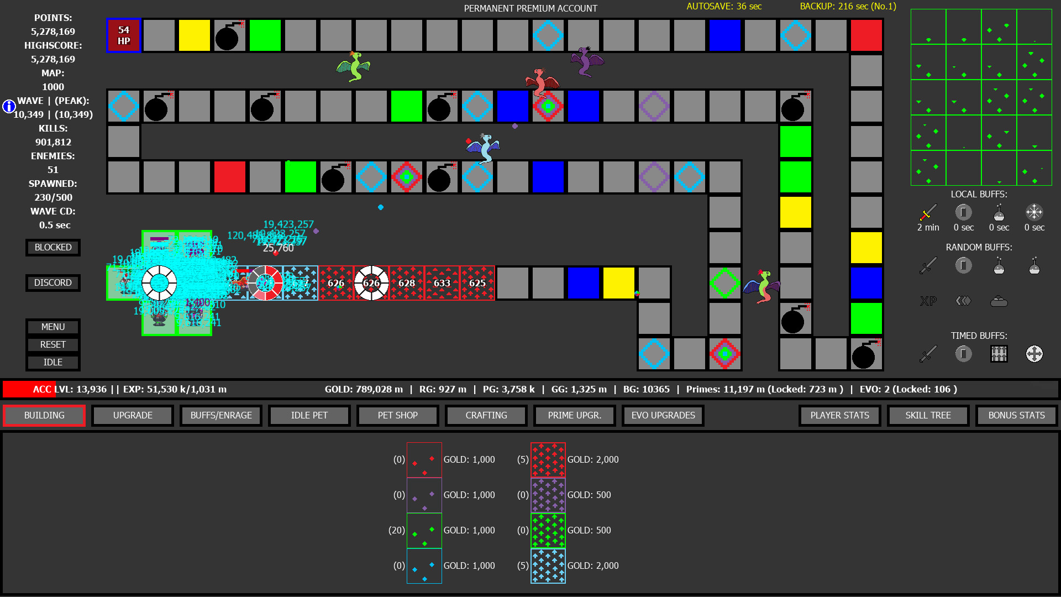
Task: Click the BLOCKED toggle button
Action: point(52,247)
